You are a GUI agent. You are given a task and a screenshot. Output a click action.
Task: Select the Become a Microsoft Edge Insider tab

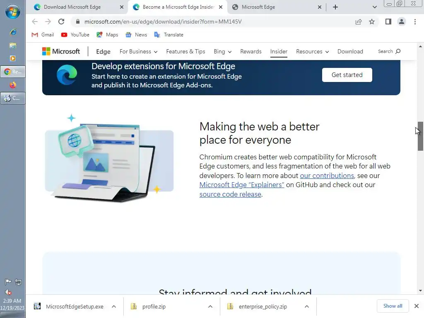tap(178, 7)
